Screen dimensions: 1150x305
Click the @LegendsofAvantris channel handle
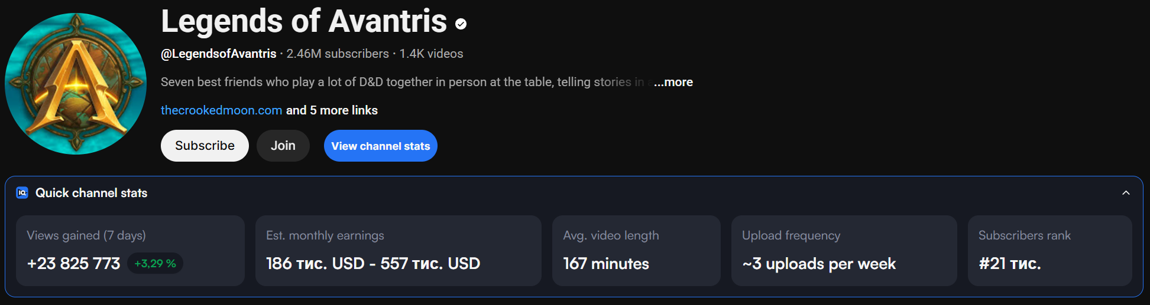[x=219, y=54]
